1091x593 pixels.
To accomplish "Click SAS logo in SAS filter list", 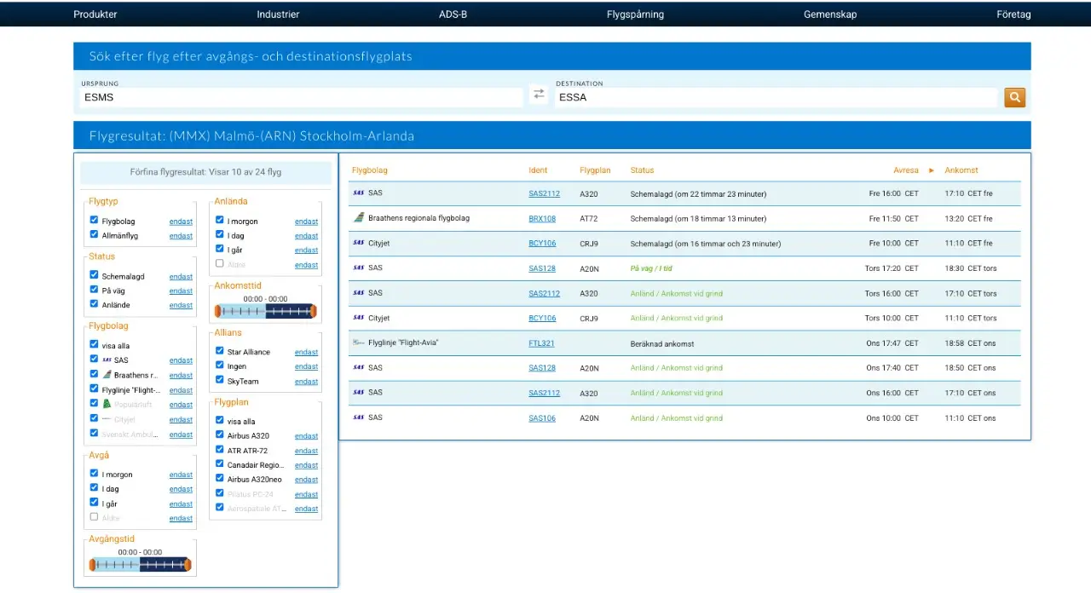I will coord(107,360).
